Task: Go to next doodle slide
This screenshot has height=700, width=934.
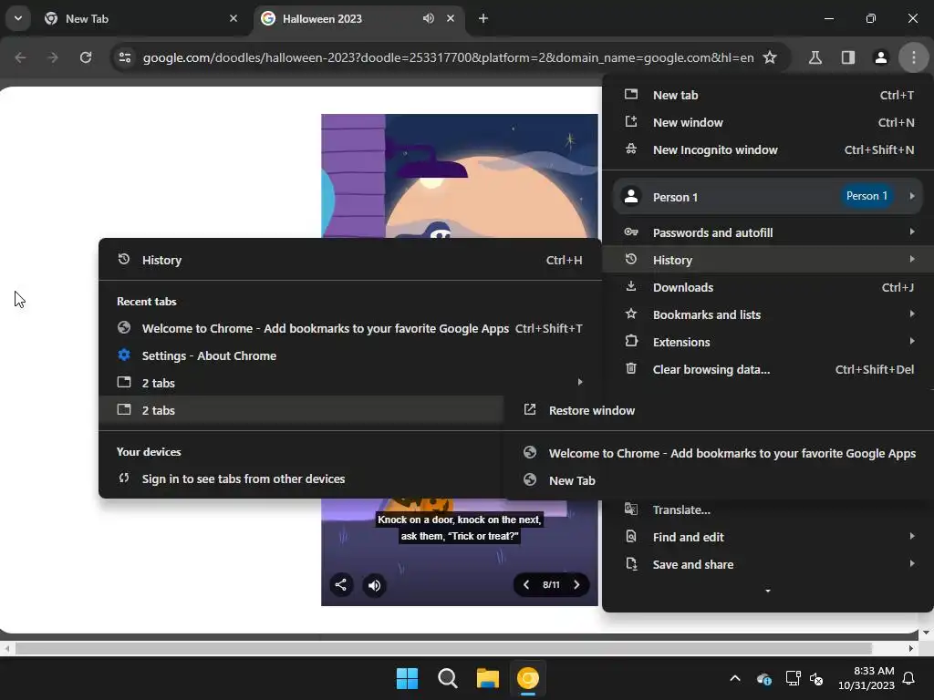Action: [x=576, y=584]
